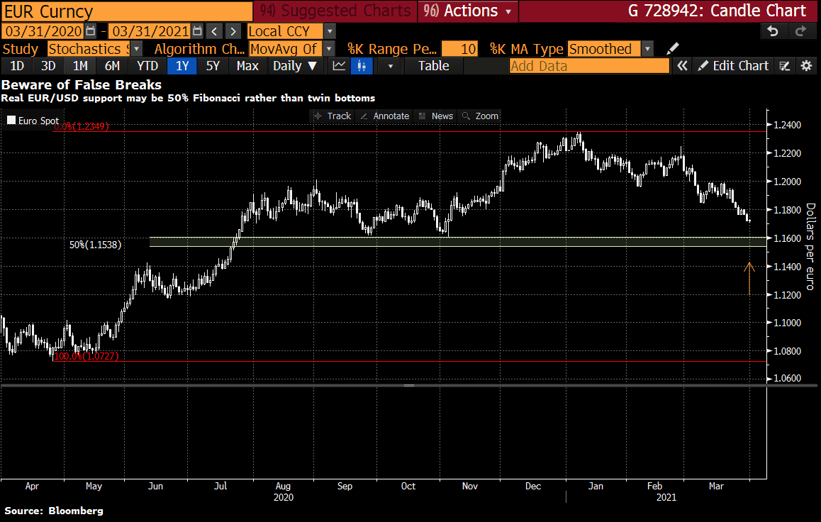Go to previous date range arrow
The width and height of the screenshot is (821, 522).
point(214,31)
